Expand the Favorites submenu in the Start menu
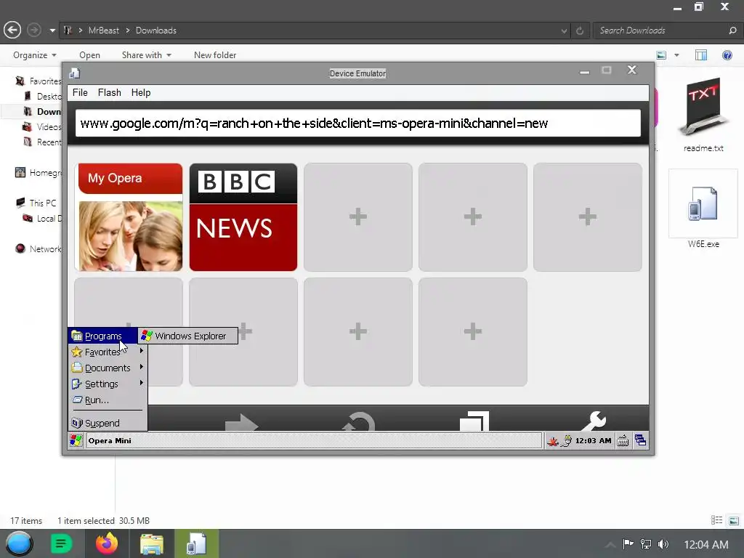Image resolution: width=744 pixels, height=558 pixels. [108, 352]
